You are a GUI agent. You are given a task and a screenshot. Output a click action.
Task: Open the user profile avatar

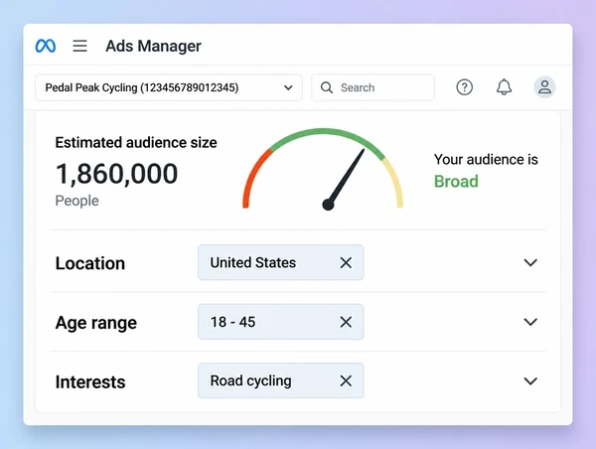(x=544, y=87)
